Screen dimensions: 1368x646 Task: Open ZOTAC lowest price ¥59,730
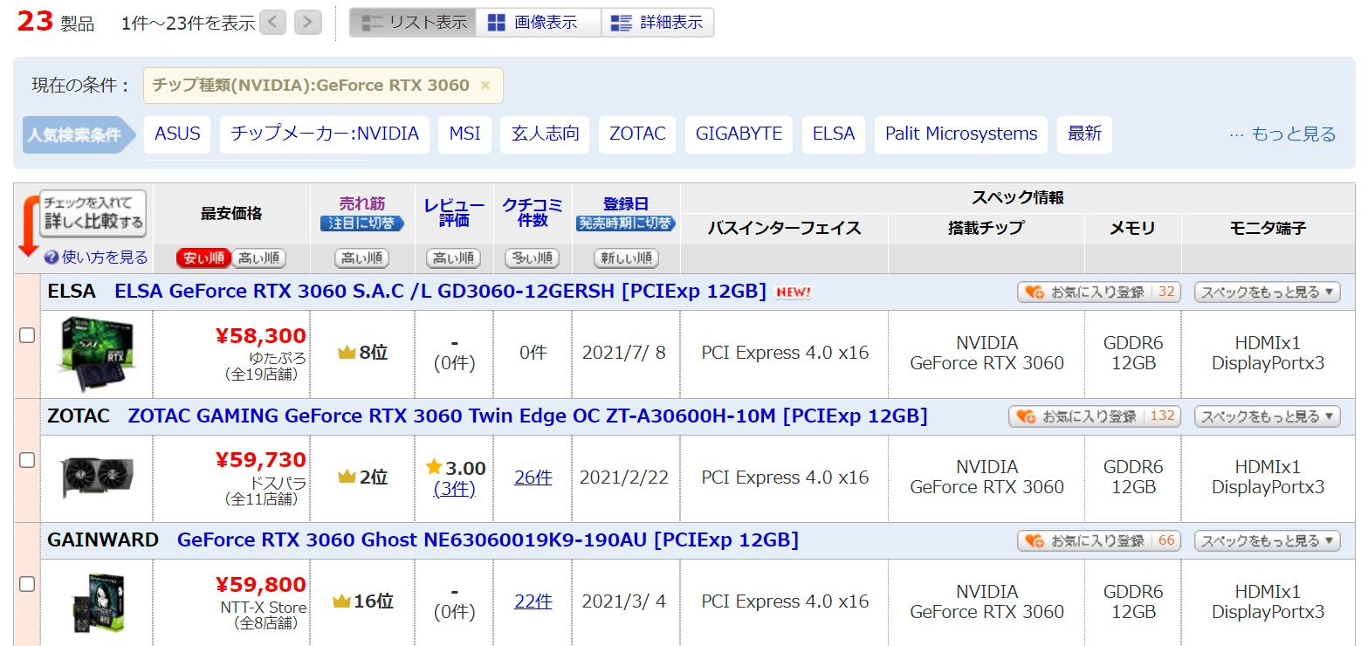point(260,460)
